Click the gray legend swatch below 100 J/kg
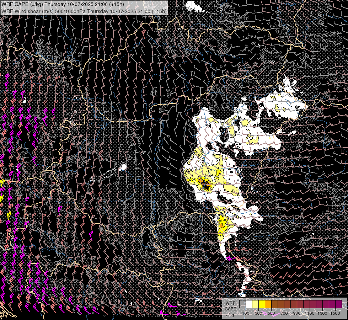Screen dimensions: 348x320 (242, 304)
